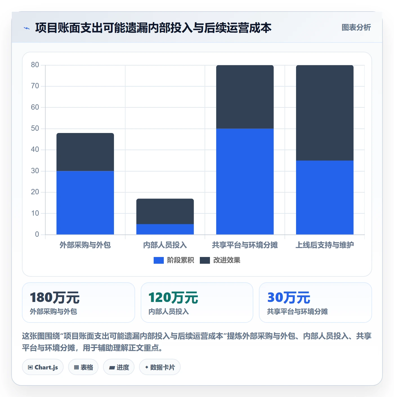
Task: Click the dark bar segment for 上线后支持与维护
Action: tap(325, 113)
